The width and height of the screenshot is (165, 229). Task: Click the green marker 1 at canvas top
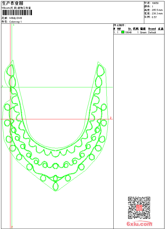click(x=14, y=25)
